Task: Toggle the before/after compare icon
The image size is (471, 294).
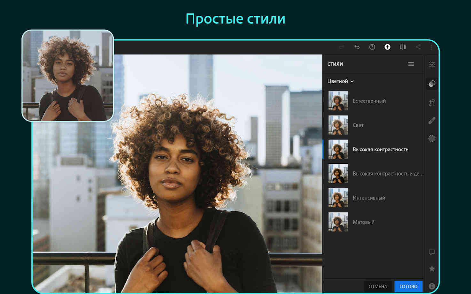Action: click(x=403, y=47)
